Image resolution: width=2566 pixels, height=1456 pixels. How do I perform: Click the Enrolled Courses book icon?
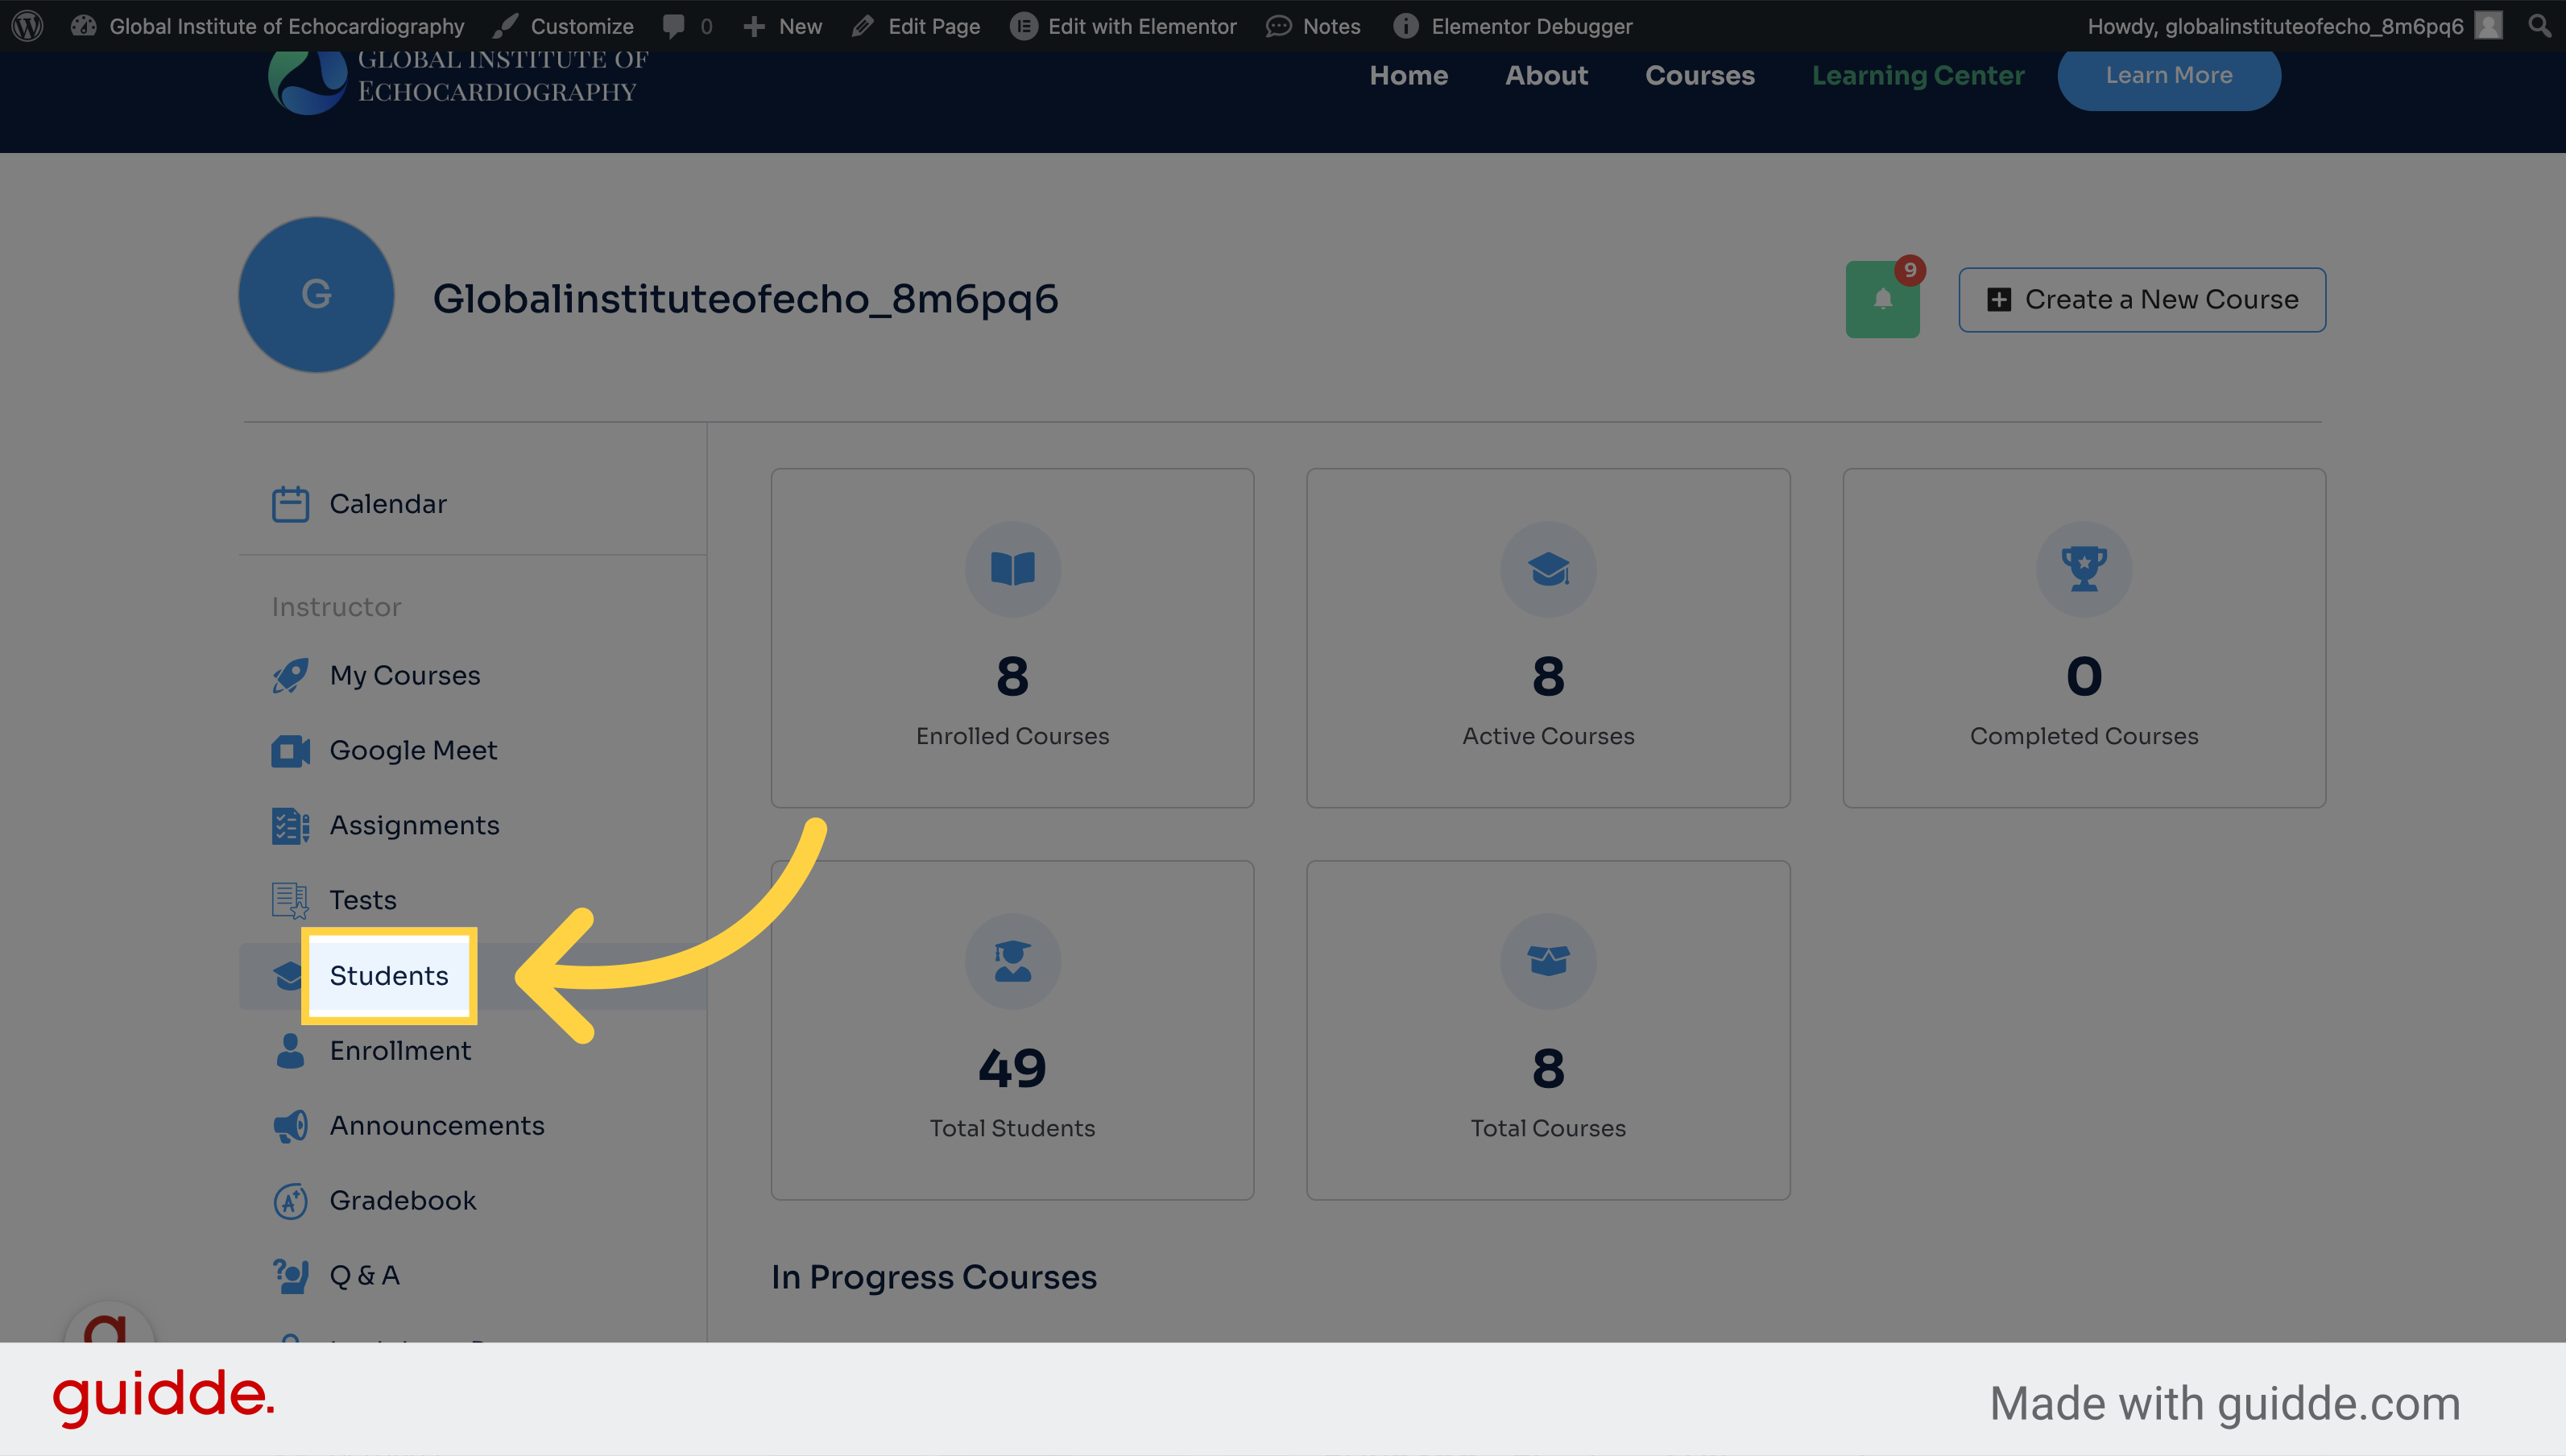click(x=1012, y=569)
